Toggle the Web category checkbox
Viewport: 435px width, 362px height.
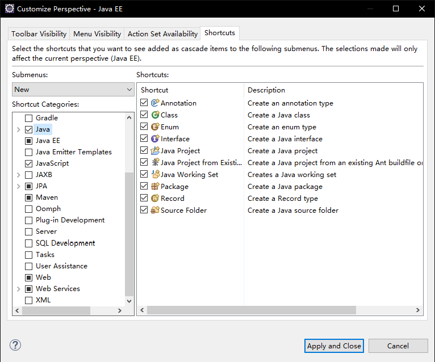pyautogui.click(x=28, y=277)
